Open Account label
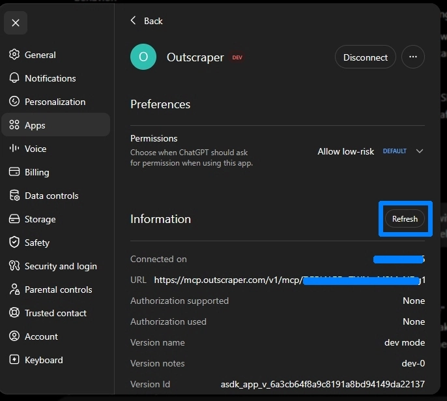 [41, 336]
